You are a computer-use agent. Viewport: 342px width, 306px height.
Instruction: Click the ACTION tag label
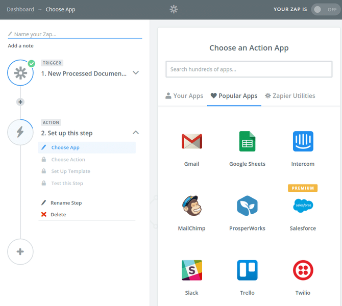coord(51,122)
